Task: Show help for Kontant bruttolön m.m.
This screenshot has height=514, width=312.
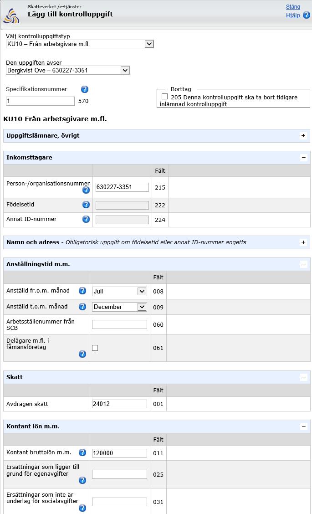Action: (82, 452)
